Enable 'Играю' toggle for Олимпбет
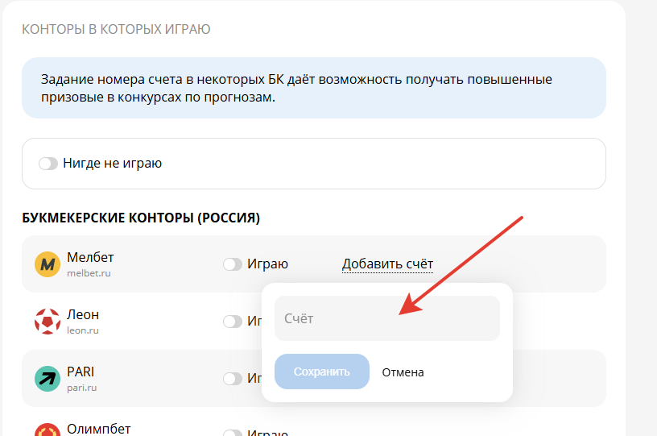The width and height of the screenshot is (657, 436). [233, 433]
